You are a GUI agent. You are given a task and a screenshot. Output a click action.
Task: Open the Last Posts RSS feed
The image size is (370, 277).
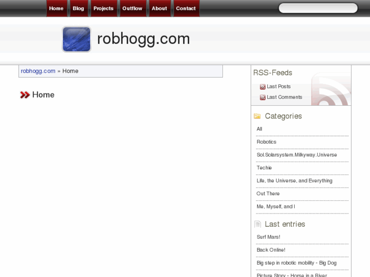click(x=278, y=86)
